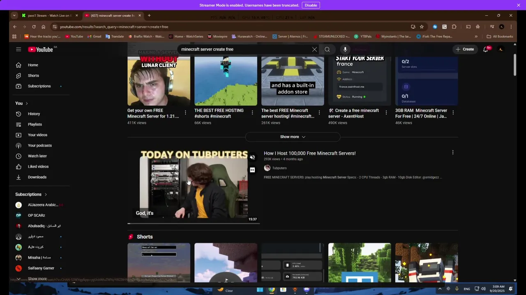Viewport: 526px width, 295px height.
Task: Open options for 'Get your own FREE Minecraft Server' short
Action: (185, 112)
